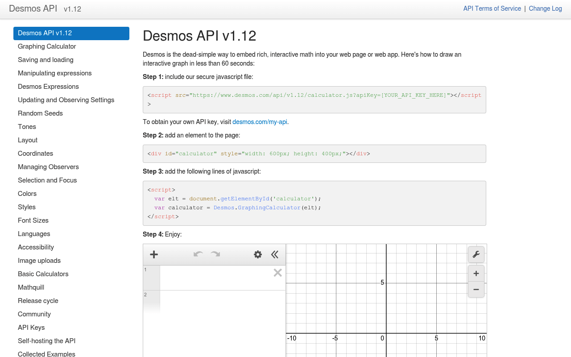Open Collected Examples section

click(71, 353)
